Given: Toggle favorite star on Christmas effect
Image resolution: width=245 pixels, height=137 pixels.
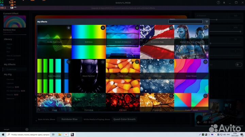Looking at the screenshot, I should click(171, 62).
